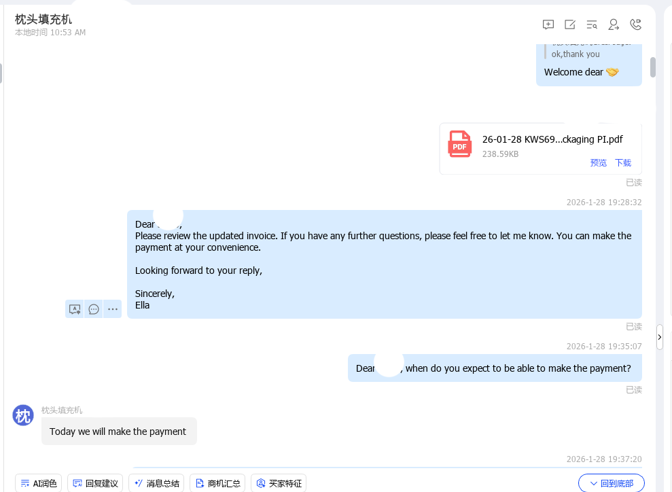Click the 预览 preview link for the PDF

[599, 163]
